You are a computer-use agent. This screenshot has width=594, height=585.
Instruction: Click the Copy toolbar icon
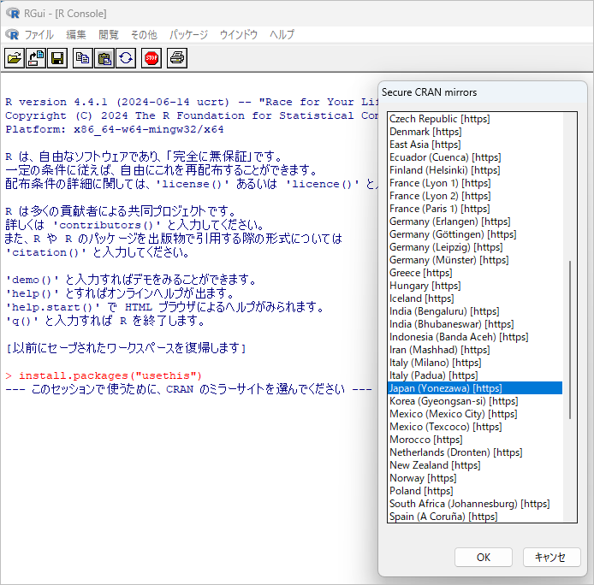pyautogui.click(x=82, y=58)
